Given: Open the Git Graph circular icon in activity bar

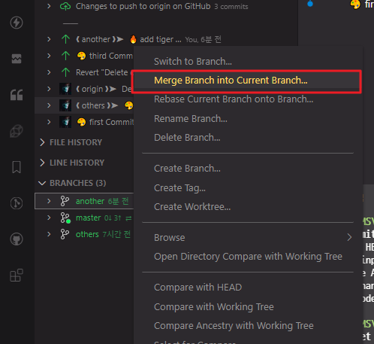Looking at the screenshot, I should click(17, 203).
